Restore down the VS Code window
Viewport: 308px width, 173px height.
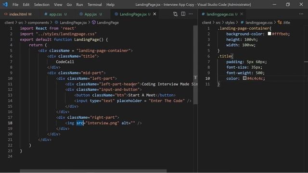[x=288, y=4]
